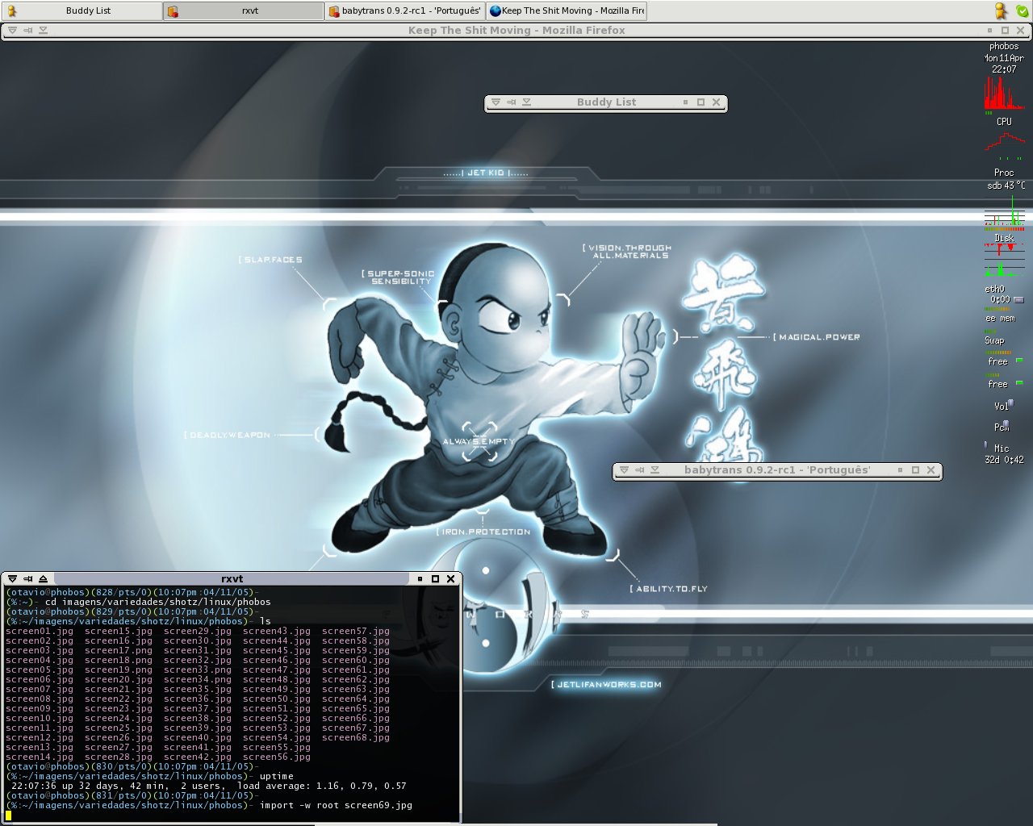1033x826 pixels.
Task: Click the Firefox globe icon in the taskbar
Action: tap(496, 10)
